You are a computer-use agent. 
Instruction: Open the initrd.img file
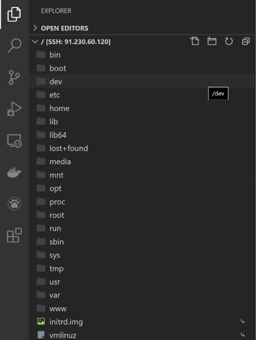(142, 322)
